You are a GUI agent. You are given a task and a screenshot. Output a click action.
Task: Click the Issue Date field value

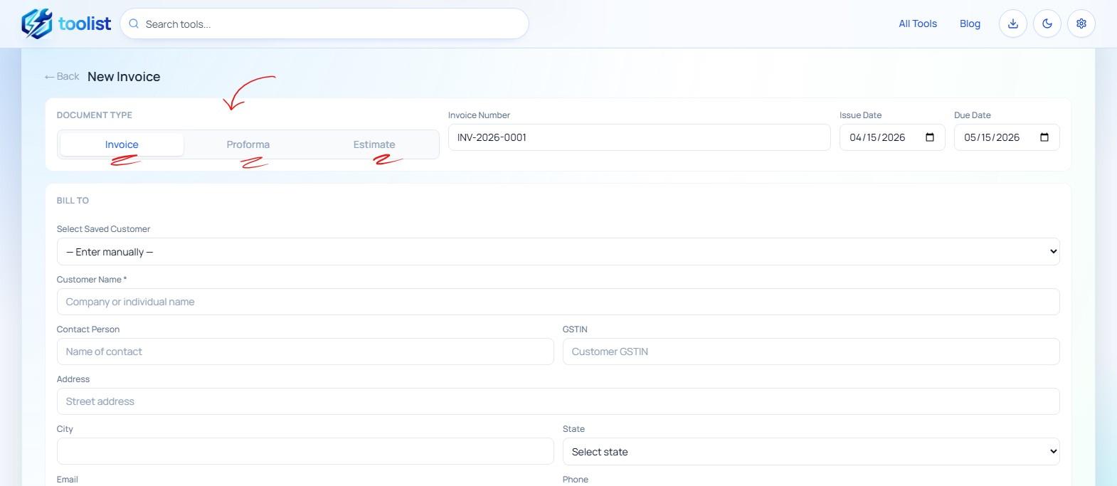(877, 137)
